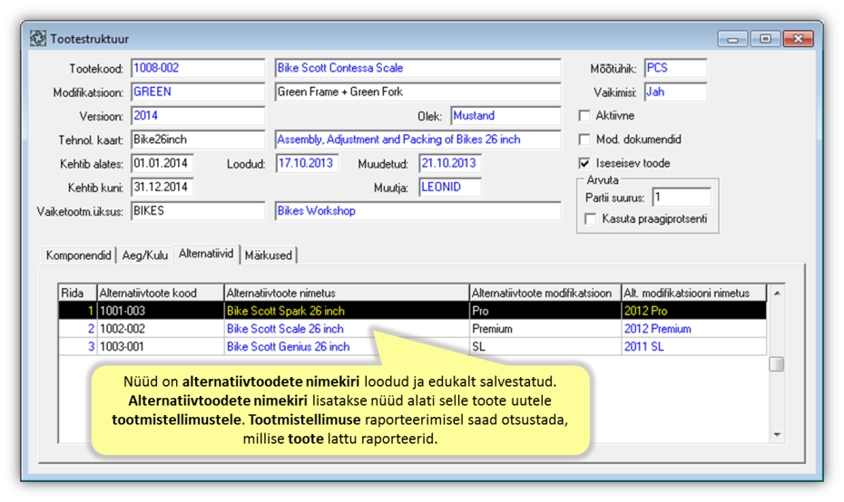Click the 2012 Premium cell

point(694,329)
